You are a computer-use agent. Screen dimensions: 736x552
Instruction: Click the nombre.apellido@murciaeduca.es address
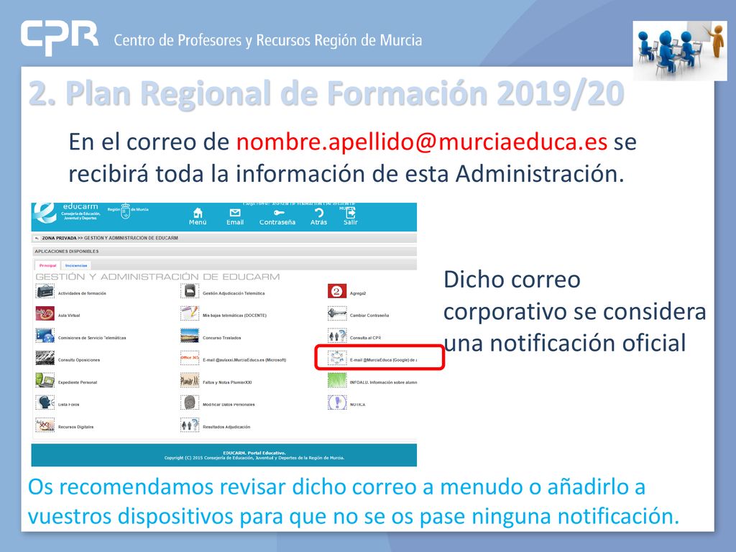[x=421, y=142]
